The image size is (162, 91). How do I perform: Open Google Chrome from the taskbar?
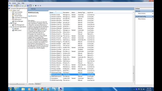click(42, 89)
